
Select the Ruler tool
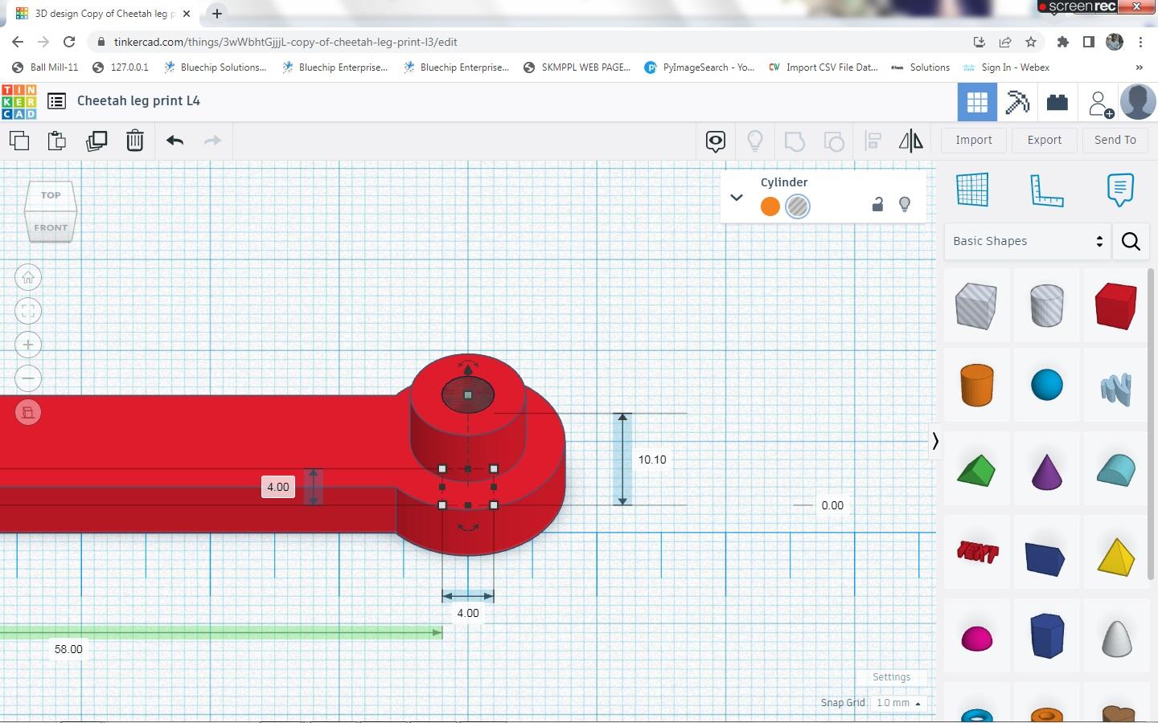pos(1046,190)
